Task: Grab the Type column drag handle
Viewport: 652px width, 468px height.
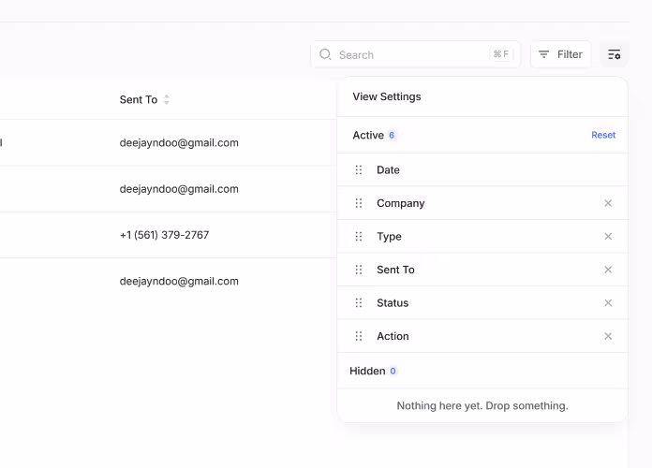Action: click(359, 237)
